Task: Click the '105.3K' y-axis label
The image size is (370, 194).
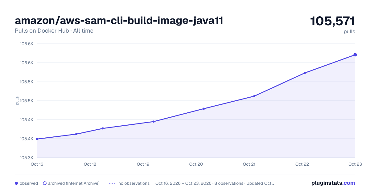Action: pyautogui.click(x=27, y=158)
